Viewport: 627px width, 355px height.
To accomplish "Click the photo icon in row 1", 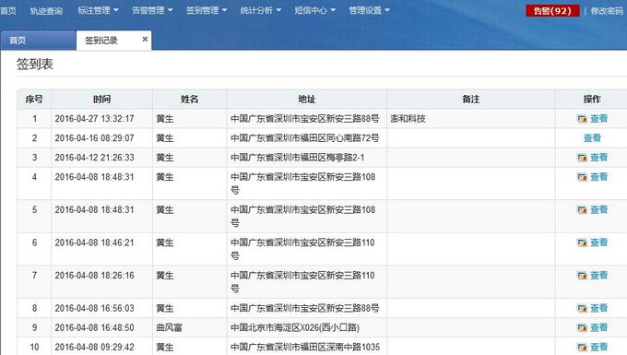I will pyautogui.click(x=582, y=119).
